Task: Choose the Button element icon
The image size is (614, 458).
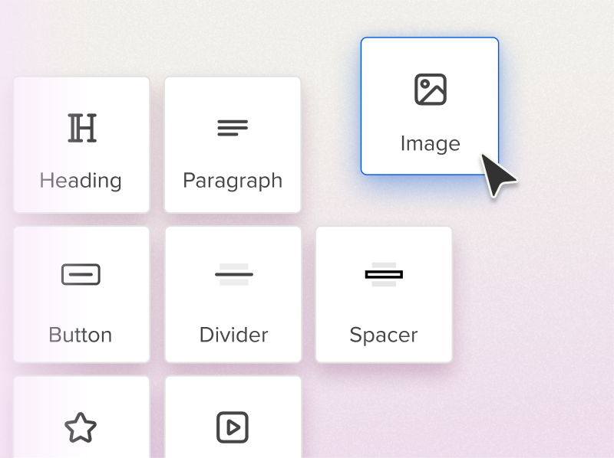Action: (81, 274)
